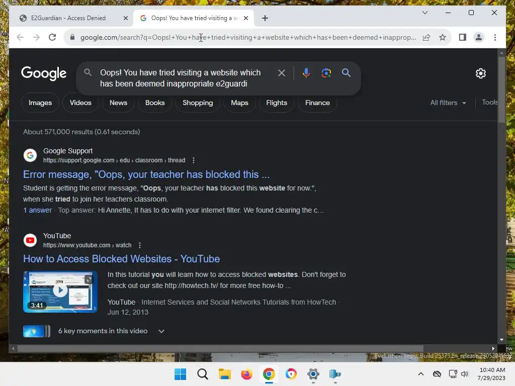515x386 pixels.
Task: Open the Windows Start menu
Action: 180,374
